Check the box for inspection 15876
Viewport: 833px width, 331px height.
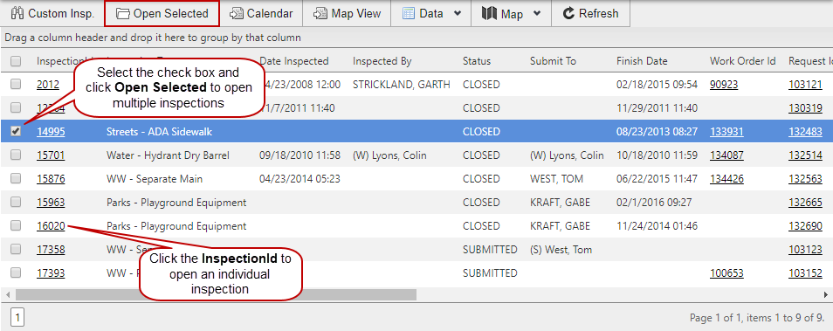(x=16, y=178)
